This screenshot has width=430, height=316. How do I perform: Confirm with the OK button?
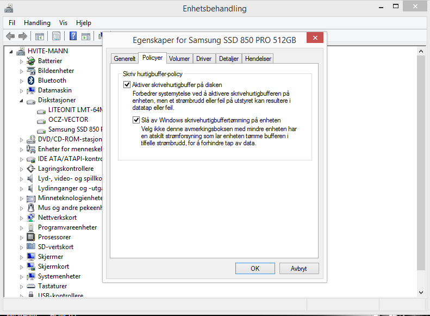pyautogui.click(x=255, y=268)
